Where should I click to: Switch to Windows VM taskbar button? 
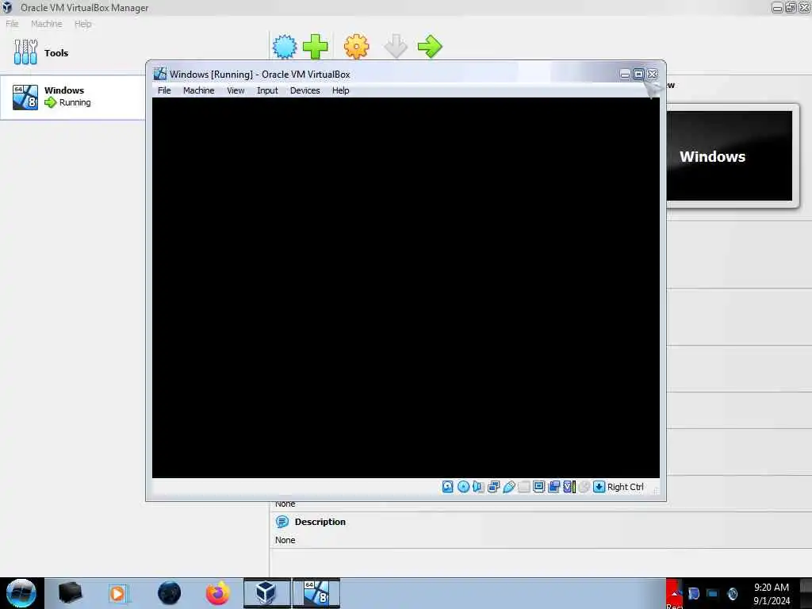coord(316,593)
